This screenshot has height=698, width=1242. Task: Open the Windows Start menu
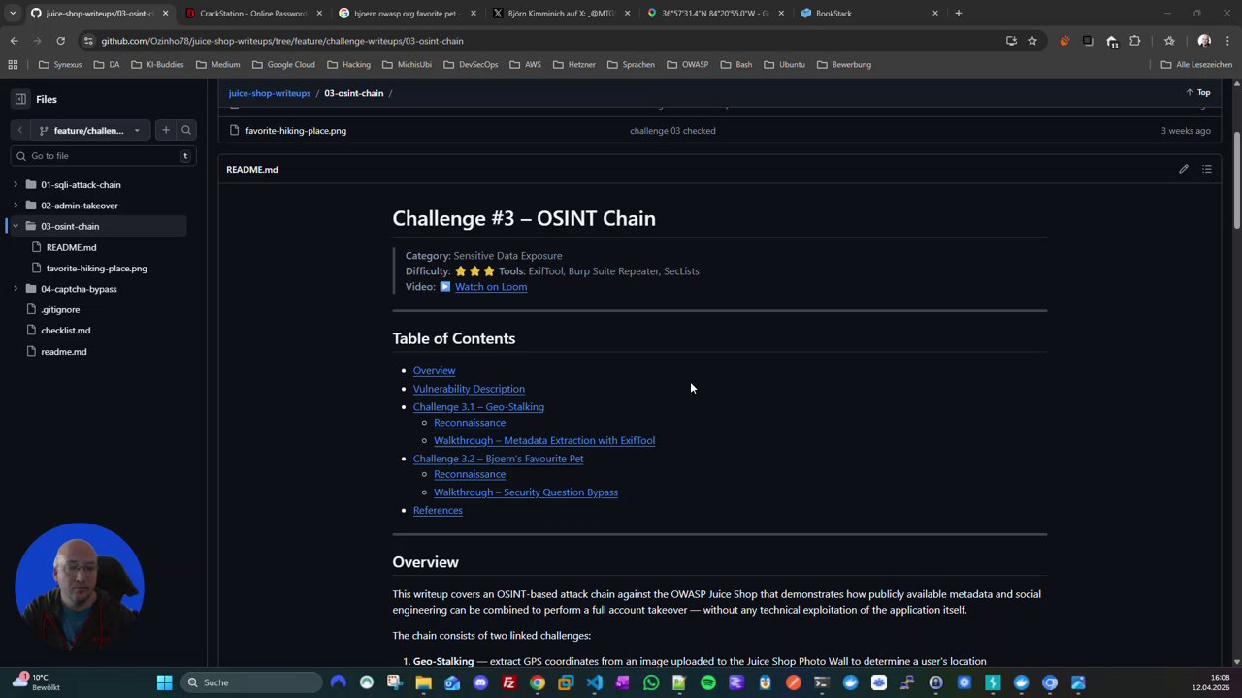164,682
